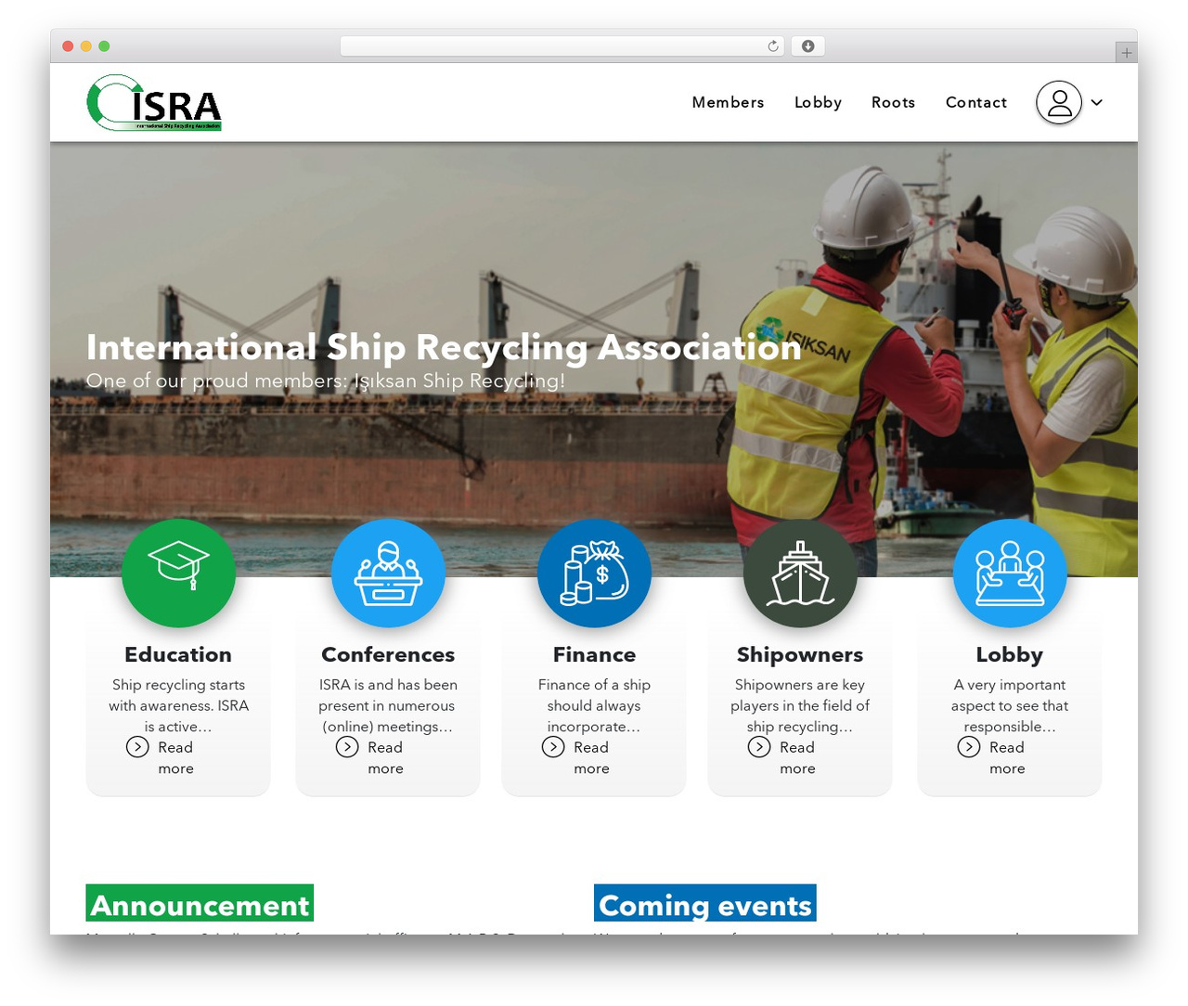Click the Shipowners card heading
The height and width of the screenshot is (1006, 1188).
[x=800, y=655]
